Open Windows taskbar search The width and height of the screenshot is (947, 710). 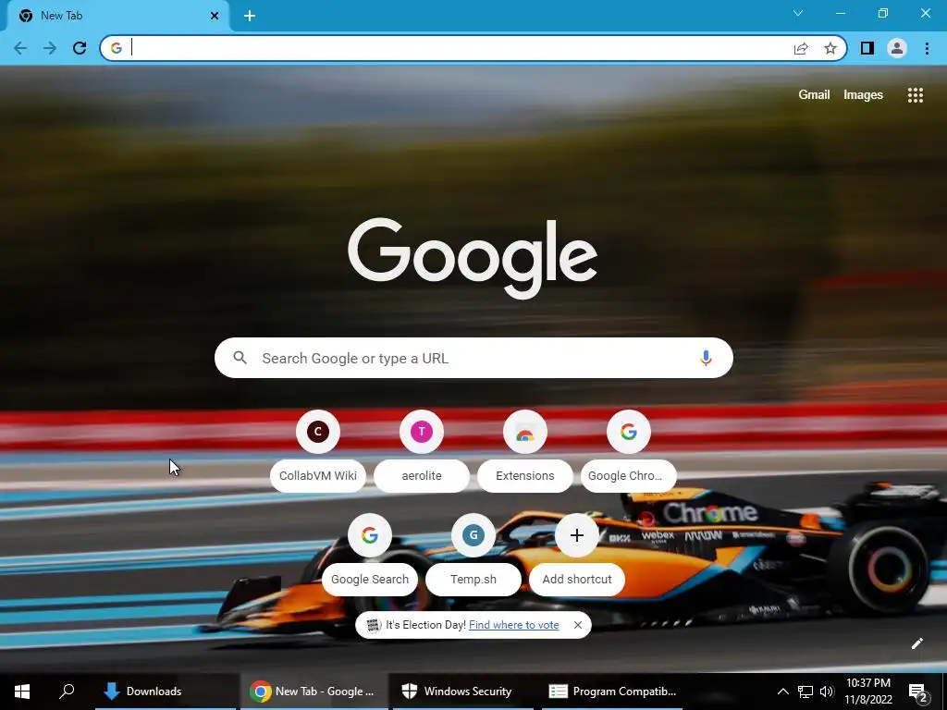click(67, 692)
